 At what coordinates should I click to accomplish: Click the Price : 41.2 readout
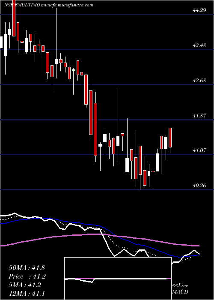(x=27, y=276)
